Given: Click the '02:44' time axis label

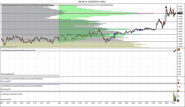Looking at the screenshot, I should click(x=93, y=103).
